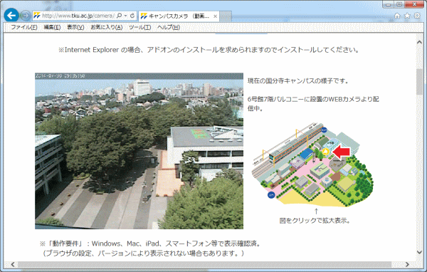Viewport: 427px width, 272px height.
Task: Click the page favicon in the address bar
Action: pyautogui.click(x=37, y=16)
